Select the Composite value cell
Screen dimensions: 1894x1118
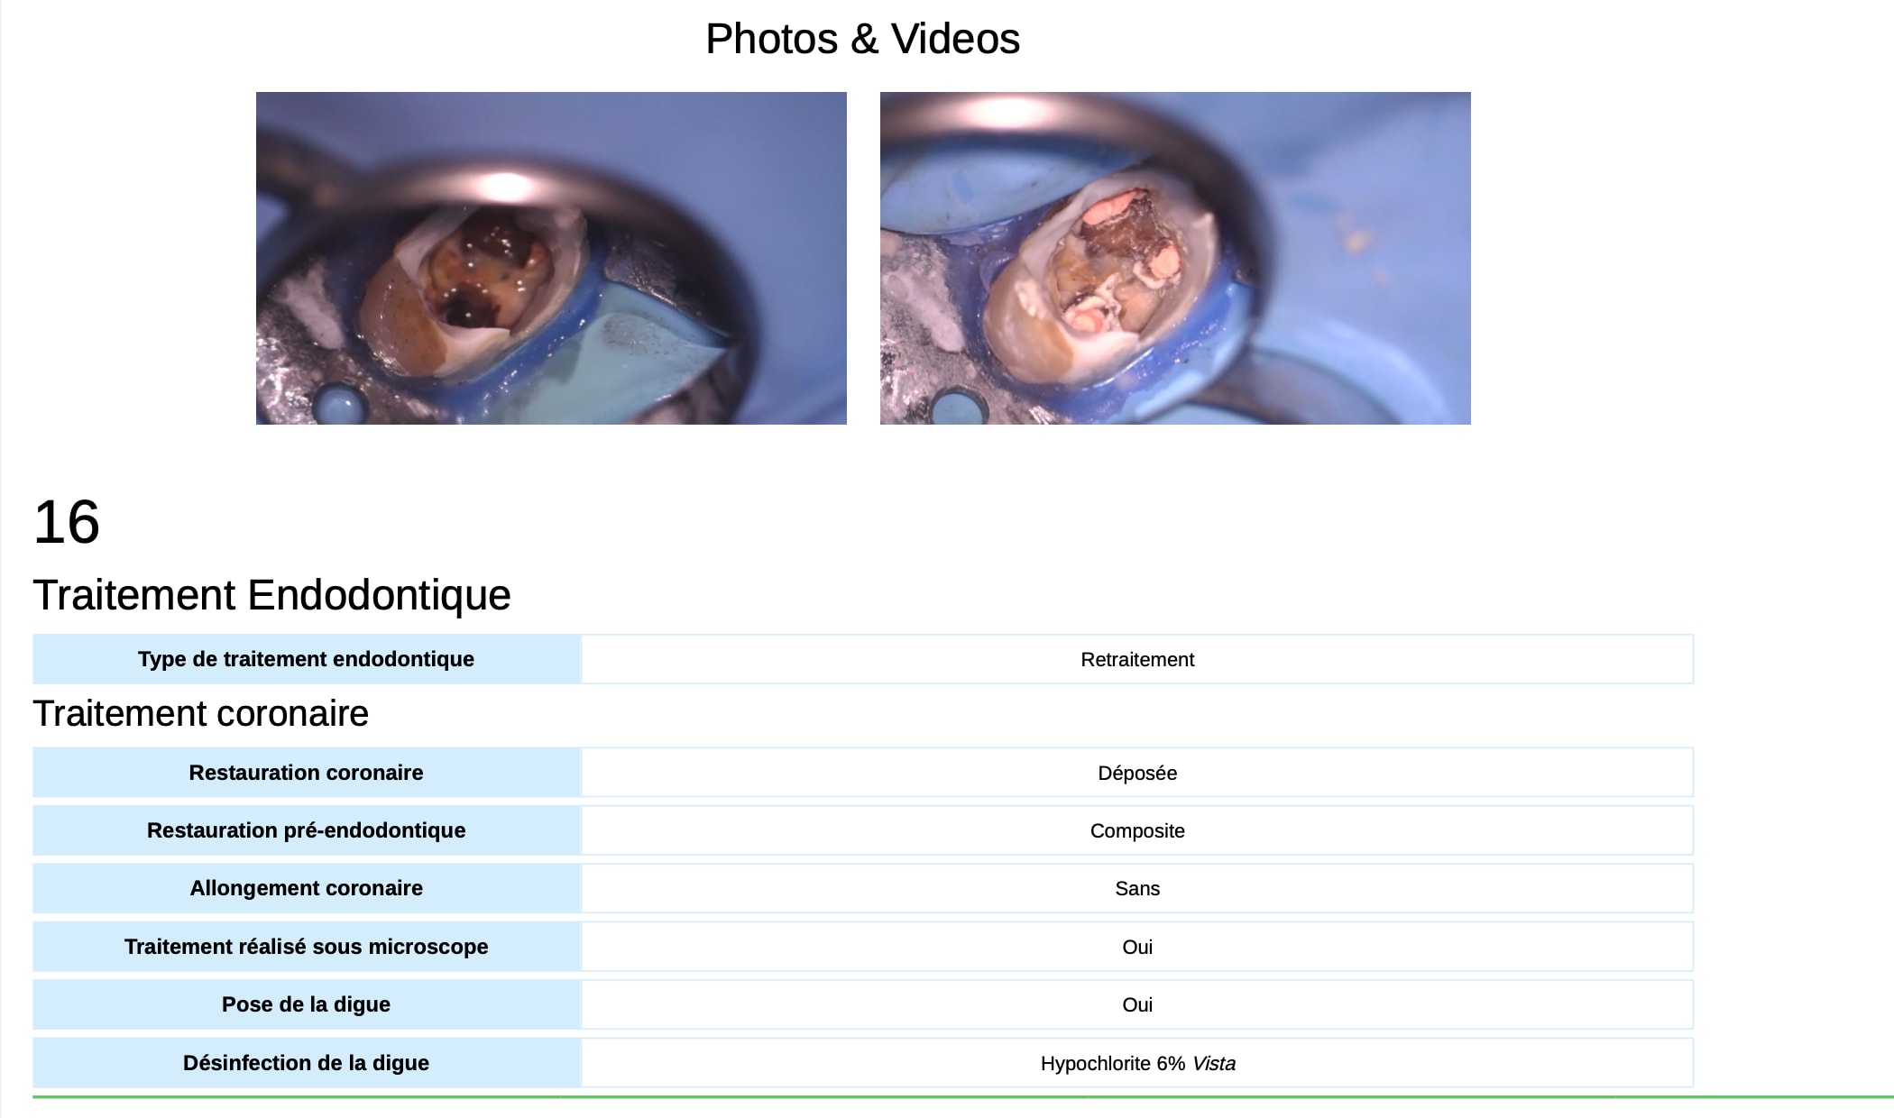coord(1137,830)
